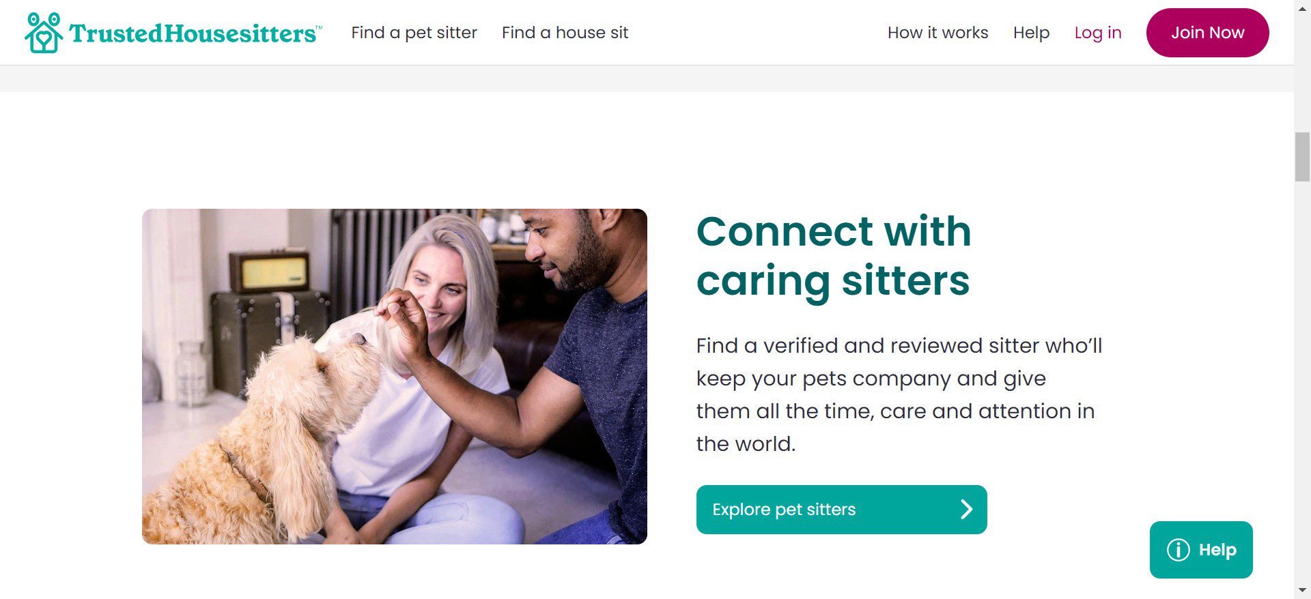Click the chevron arrow on Explore pet sitters
Image resolution: width=1311 pixels, height=599 pixels.
tap(966, 510)
